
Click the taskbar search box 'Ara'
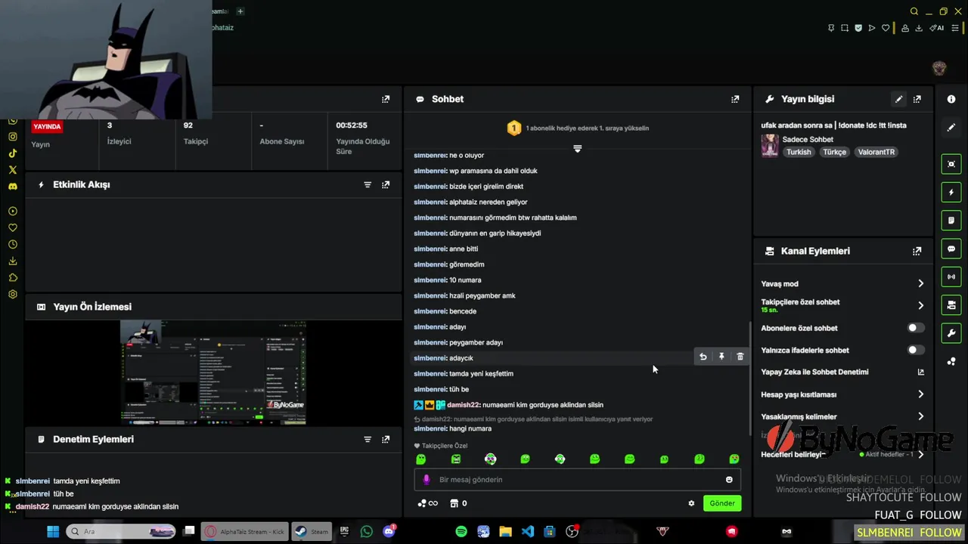point(121,531)
